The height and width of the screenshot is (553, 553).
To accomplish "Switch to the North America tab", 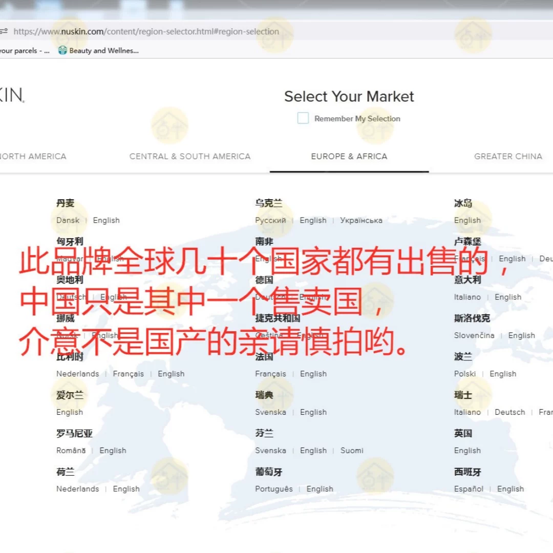I will (x=33, y=156).
